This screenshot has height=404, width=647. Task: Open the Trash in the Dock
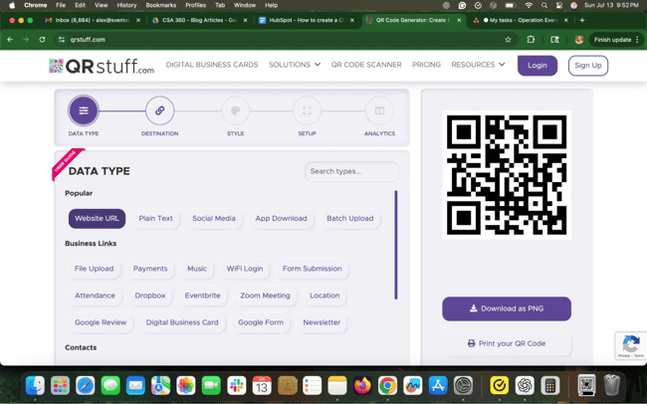pos(611,385)
